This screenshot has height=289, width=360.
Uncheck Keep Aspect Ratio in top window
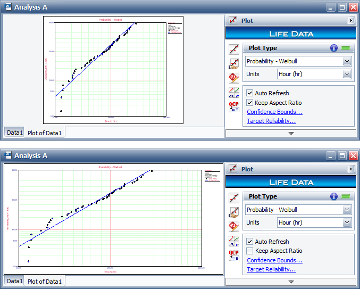point(250,103)
